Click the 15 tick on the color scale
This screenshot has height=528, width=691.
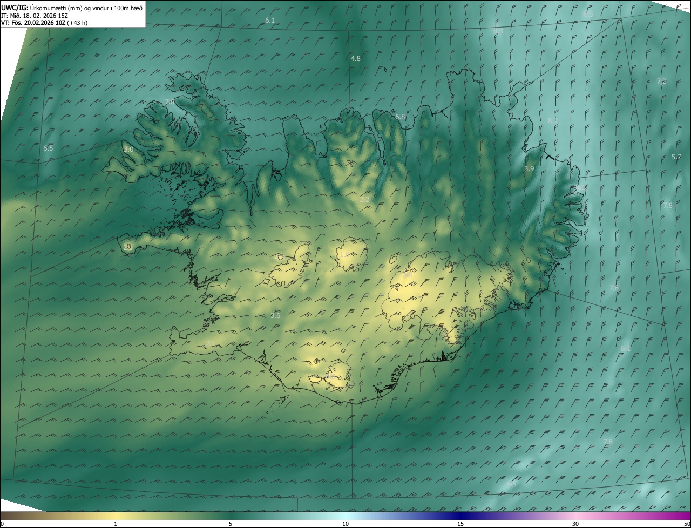coord(460,524)
